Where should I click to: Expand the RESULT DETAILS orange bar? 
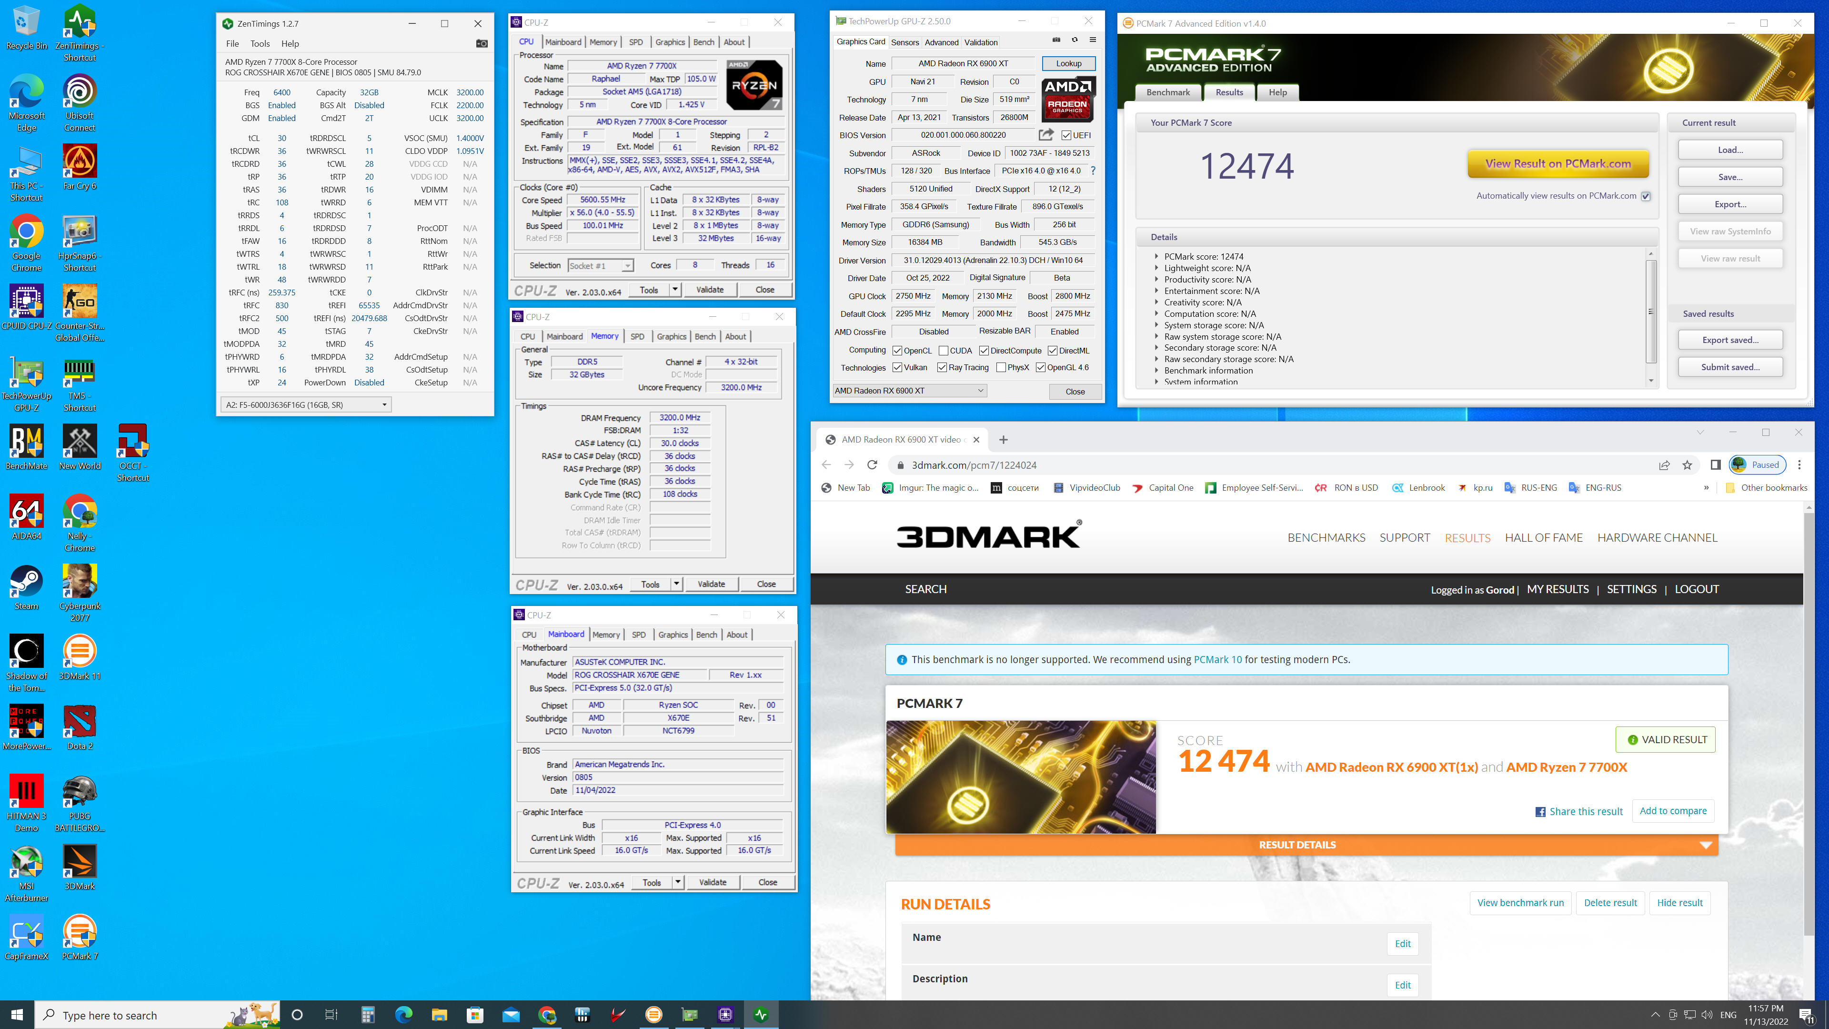[1306, 845]
